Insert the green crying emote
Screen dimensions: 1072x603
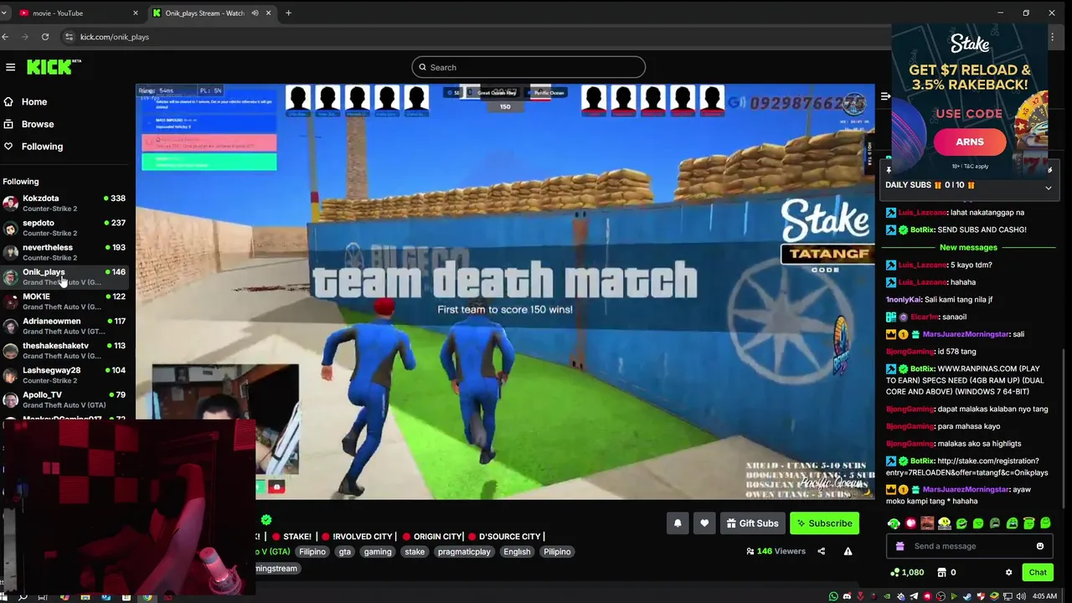pos(1012,523)
